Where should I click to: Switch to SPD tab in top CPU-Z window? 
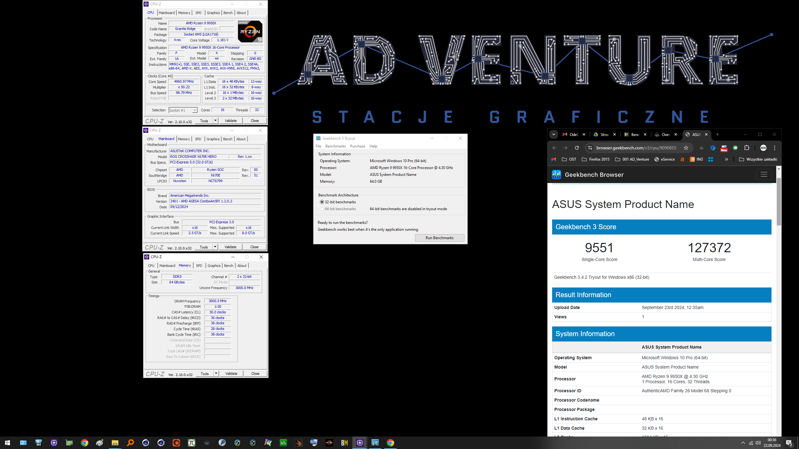[x=198, y=13]
